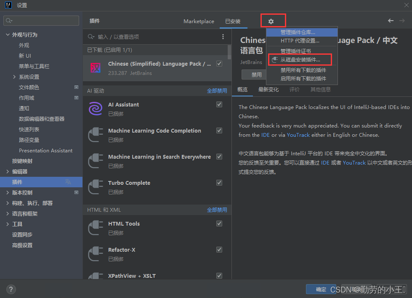Toggle the XPathView + XSLT checkbox
The width and height of the screenshot is (412, 298).
[x=219, y=275]
